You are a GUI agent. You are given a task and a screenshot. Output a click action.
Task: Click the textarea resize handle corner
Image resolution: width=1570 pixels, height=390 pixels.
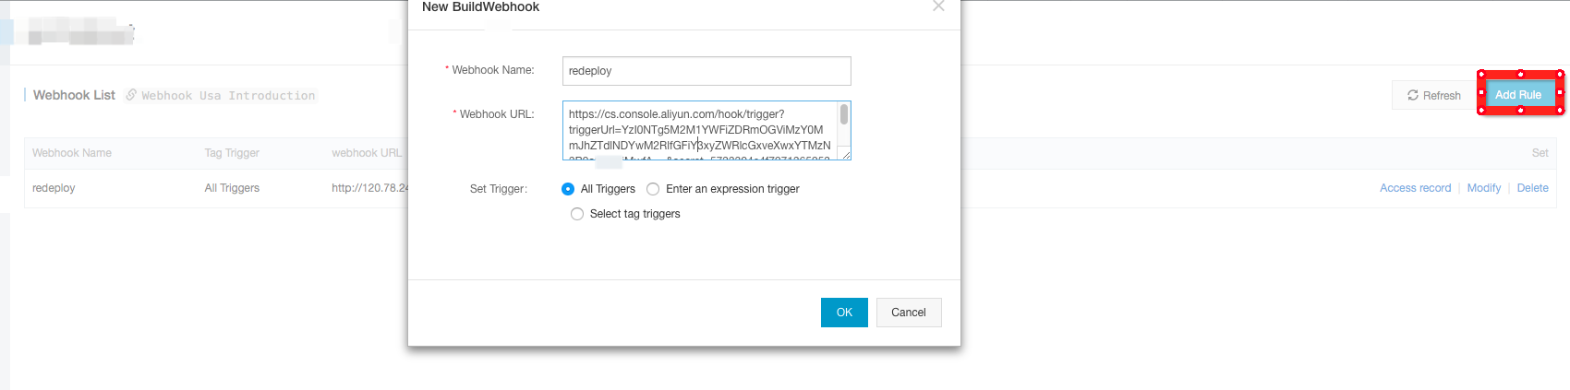coord(846,155)
